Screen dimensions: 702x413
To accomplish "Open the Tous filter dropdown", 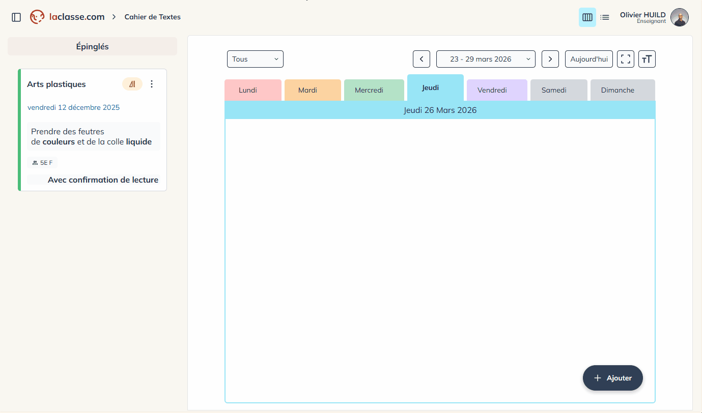I will click(255, 59).
